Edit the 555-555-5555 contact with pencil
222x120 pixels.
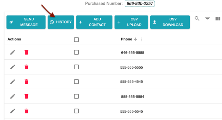(13, 67)
